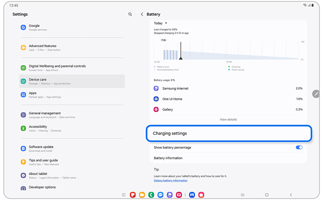323x200 pixels.
Task: Launch the green Phone app in taskbar
Action: tap(151, 195)
